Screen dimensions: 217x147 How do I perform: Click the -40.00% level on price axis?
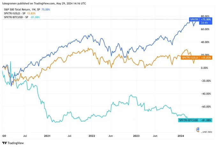click(x=205, y=94)
